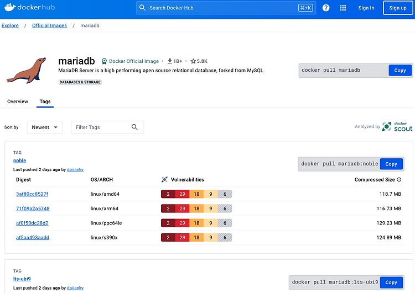Screen dimensions: 415x294
Task: Click the Filter Tags magnifier icon
Action: [134, 127]
